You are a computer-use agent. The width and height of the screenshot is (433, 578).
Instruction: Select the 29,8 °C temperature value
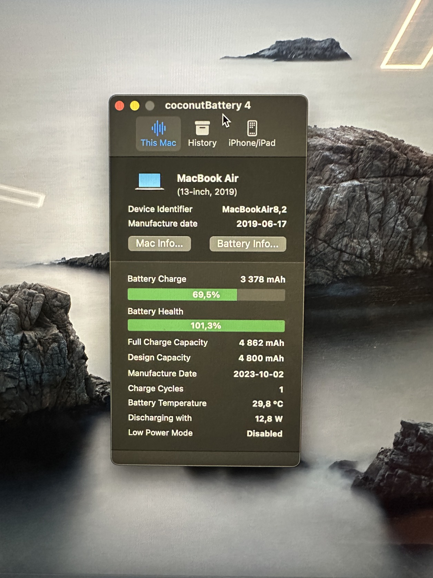point(268,404)
